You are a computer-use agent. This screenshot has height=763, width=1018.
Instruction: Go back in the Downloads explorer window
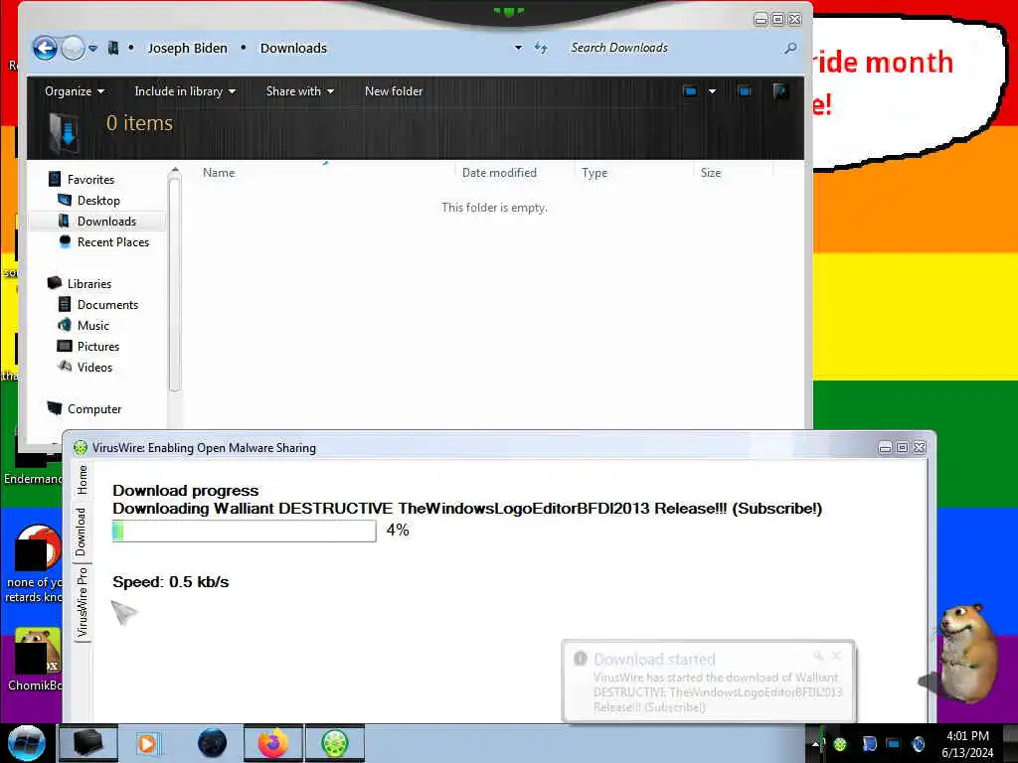pos(45,48)
